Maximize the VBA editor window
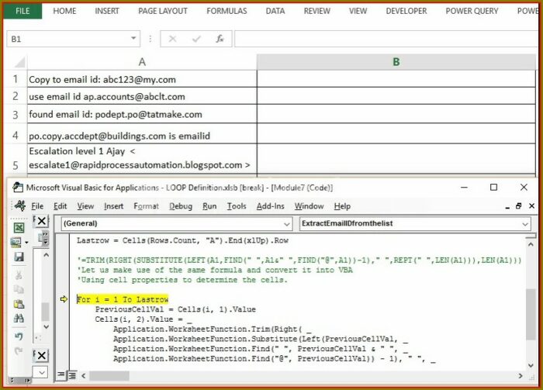This screenshot has height=390, width=543. click(494, 187)
